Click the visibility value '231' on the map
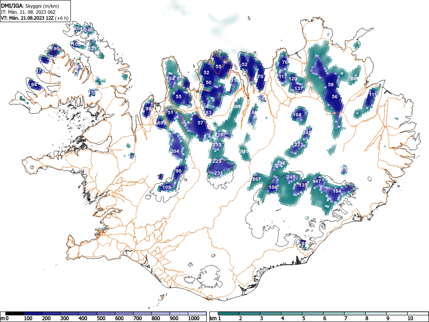The image size is (429, 322). coord(218,173)
